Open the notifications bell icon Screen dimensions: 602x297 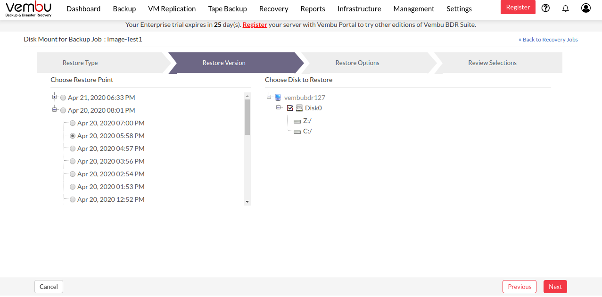566,8
